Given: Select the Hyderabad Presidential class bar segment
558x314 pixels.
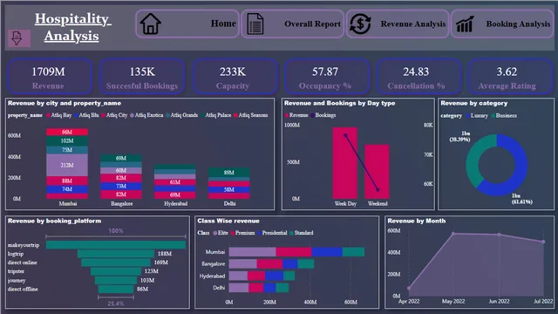Looking at the screenshot, I should pos(274,276).
